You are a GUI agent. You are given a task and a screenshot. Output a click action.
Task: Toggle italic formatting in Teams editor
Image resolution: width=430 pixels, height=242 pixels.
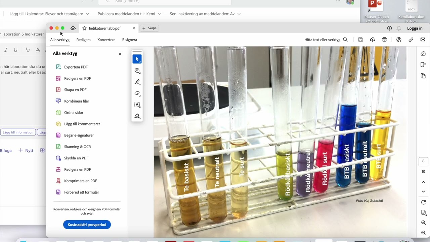click(6, 50)
